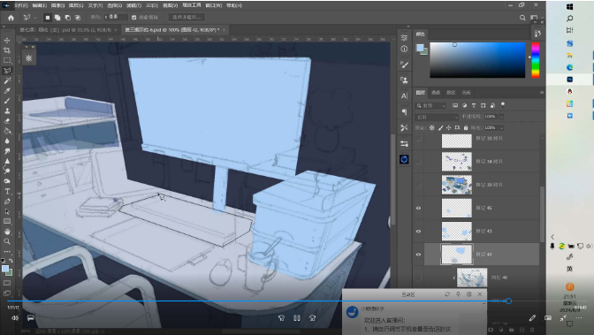594x335 pixels.
Task: Click the search icon in options bar
Action: tap(522, 18)
